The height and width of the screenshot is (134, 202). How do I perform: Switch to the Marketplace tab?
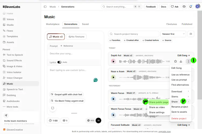pyautogui.click(x=53, y=24)
